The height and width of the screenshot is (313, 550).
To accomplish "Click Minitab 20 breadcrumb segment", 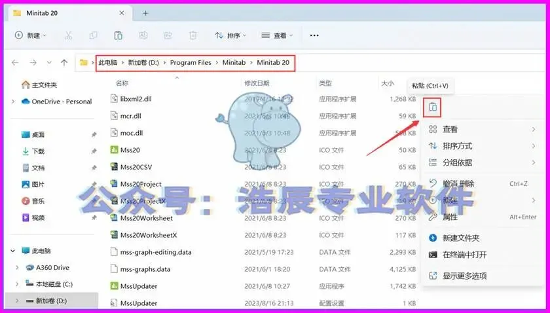I will click(x=273, y=62).
